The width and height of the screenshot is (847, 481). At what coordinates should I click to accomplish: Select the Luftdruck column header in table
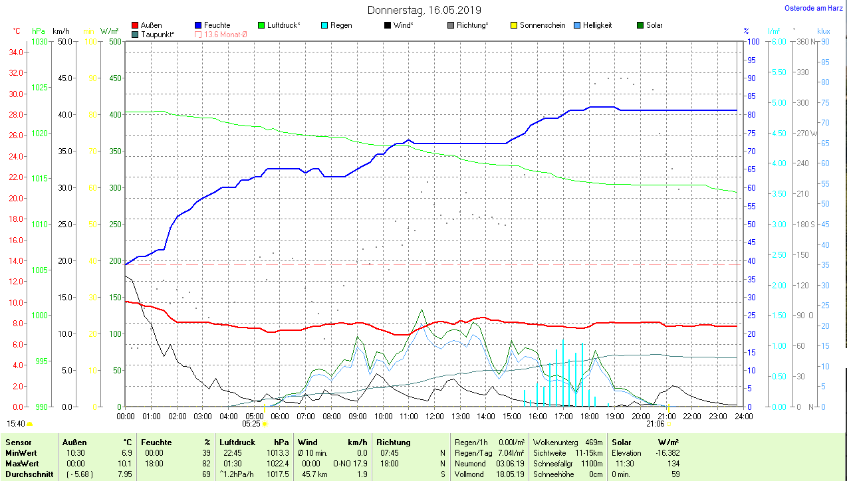[237, 442]
